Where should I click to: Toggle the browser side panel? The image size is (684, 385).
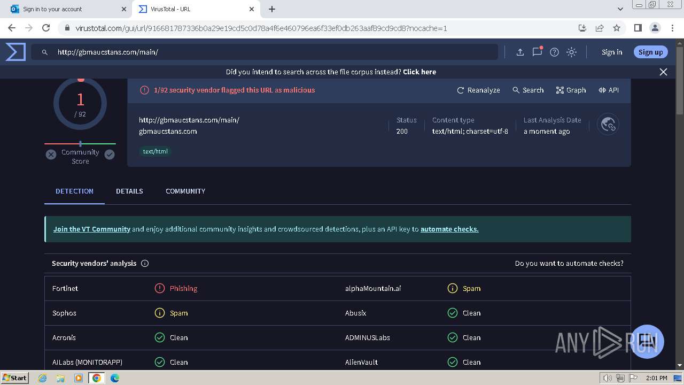coord(638,28)
